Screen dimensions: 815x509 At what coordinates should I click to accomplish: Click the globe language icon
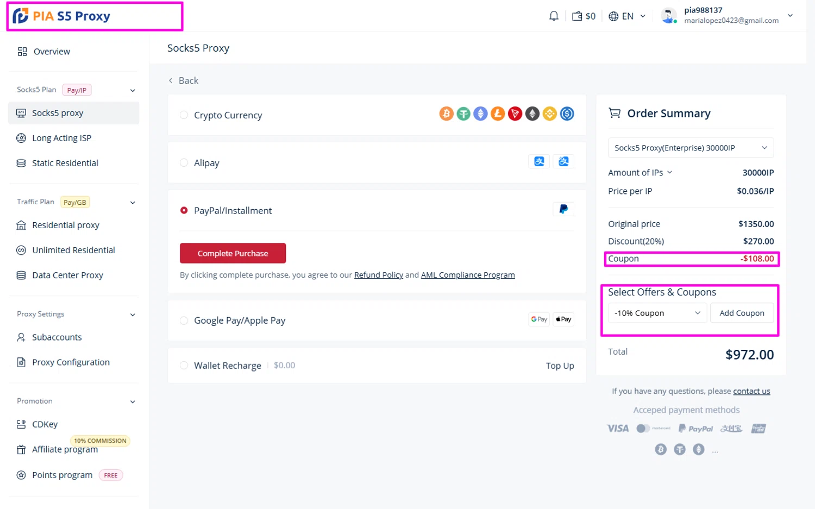[x=613, y=16]
